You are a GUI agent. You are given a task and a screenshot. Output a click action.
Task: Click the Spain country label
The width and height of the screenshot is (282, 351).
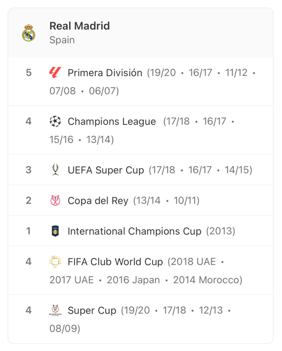(62, 40)
